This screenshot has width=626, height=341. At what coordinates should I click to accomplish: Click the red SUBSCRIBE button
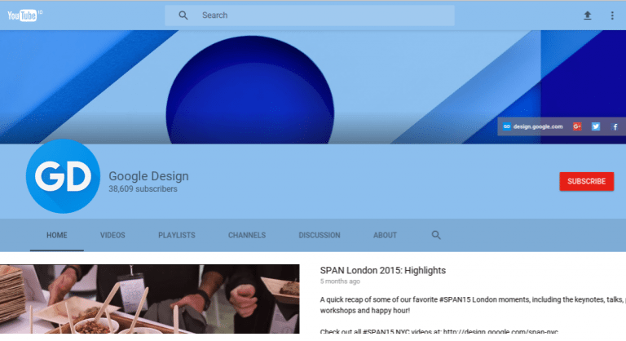pos(587,181)
